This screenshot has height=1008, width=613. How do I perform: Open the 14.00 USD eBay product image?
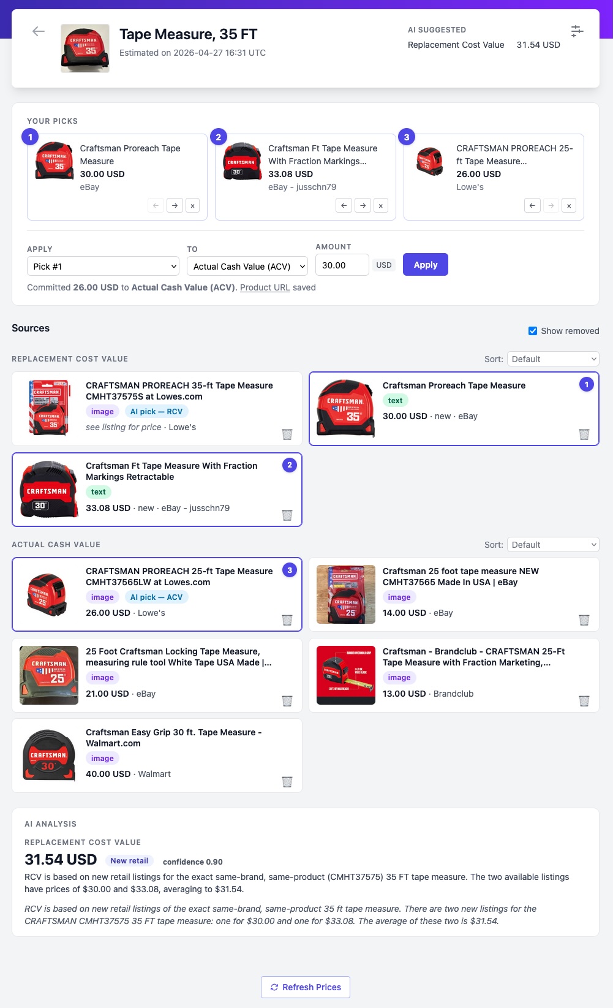pyautogui.click(x=346, y=594)
